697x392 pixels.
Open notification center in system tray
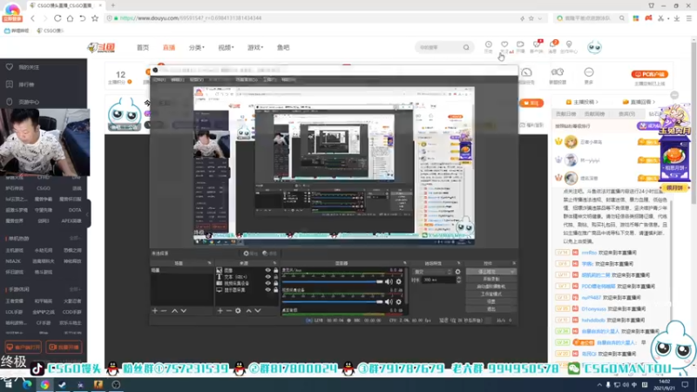tap(685, 384)
